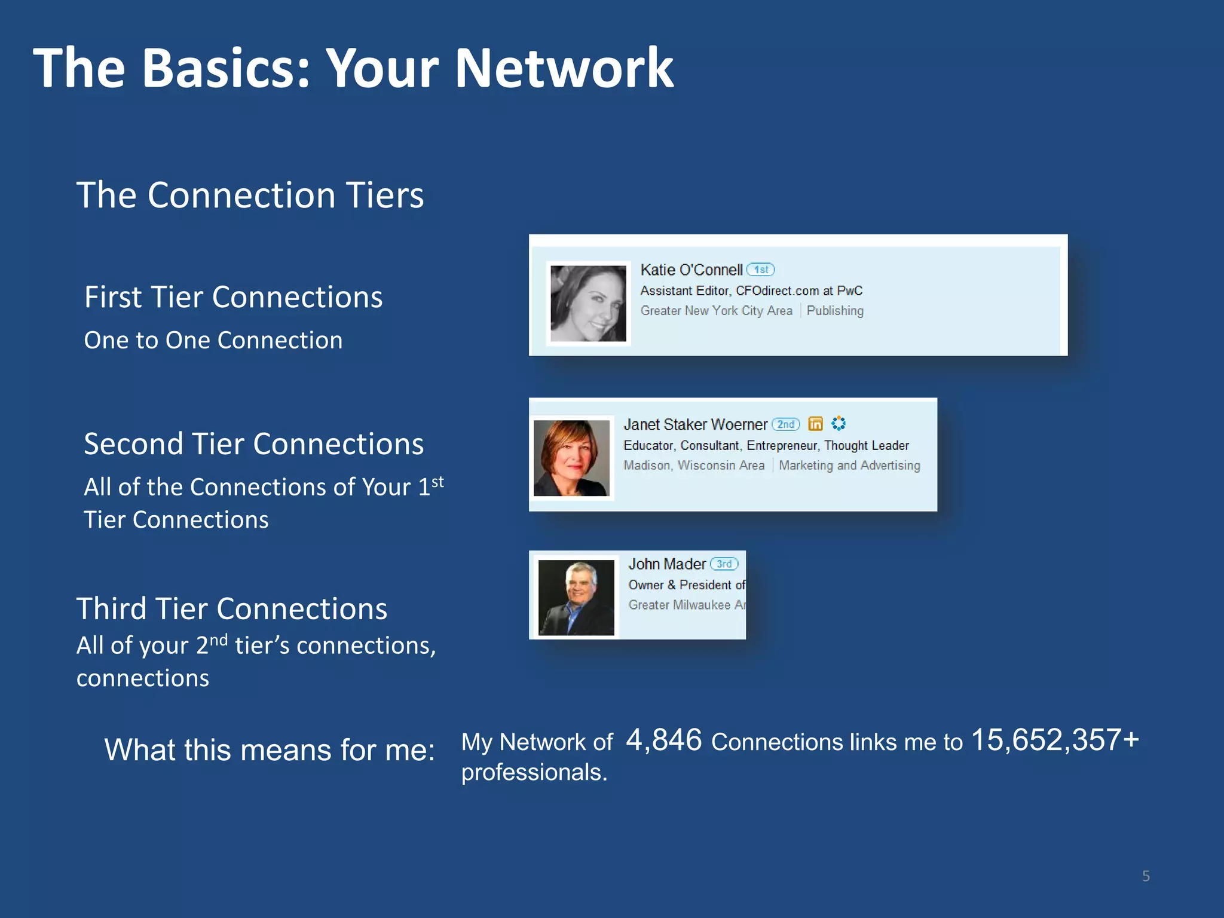Click the 1st degree badge by Katie O'Connell
Image resolution: width=1224 pixels, height=918 pixels.
point(760,270)
